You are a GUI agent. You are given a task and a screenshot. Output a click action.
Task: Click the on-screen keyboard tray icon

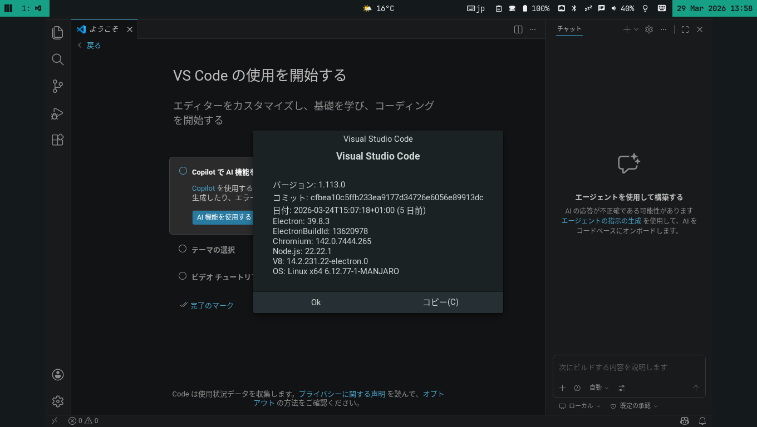pos(662,8)
